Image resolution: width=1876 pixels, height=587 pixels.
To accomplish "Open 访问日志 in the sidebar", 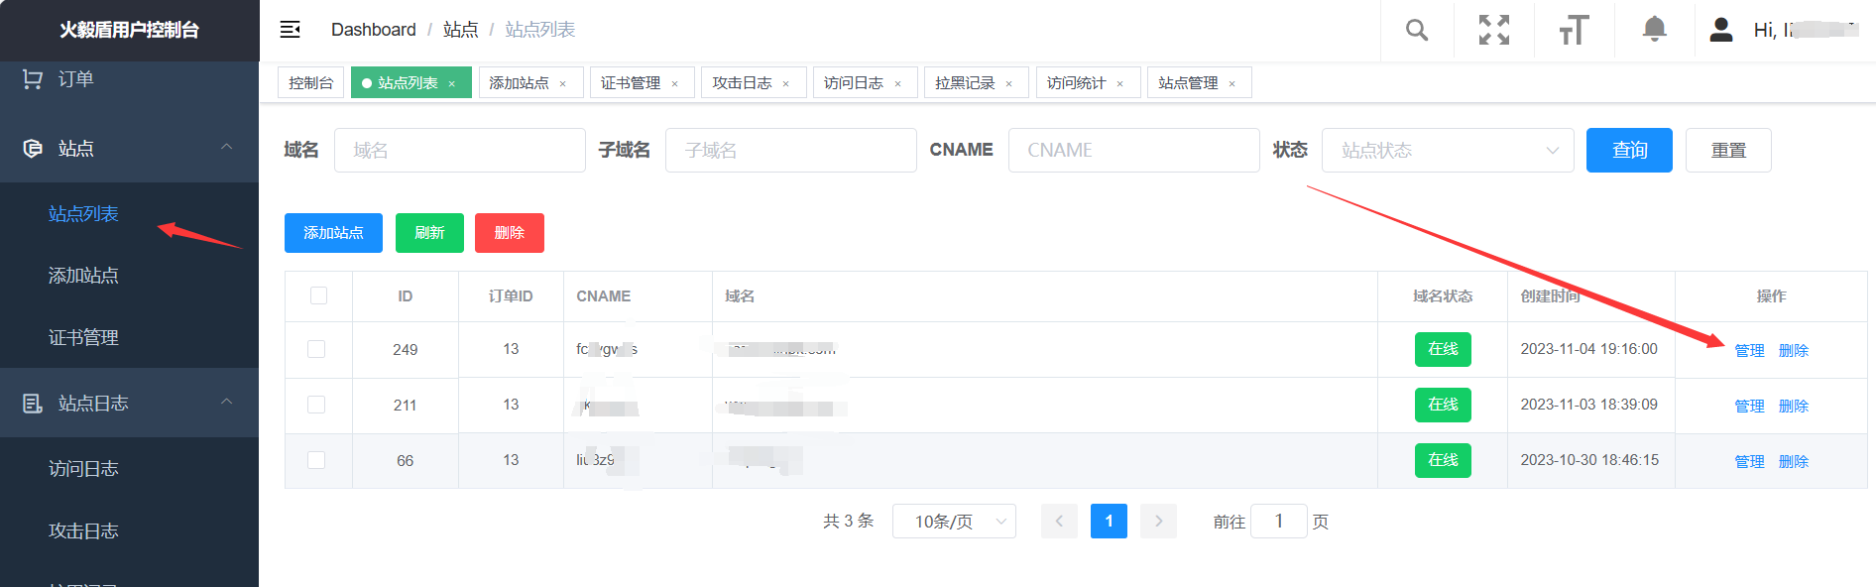I will [83, 469].
